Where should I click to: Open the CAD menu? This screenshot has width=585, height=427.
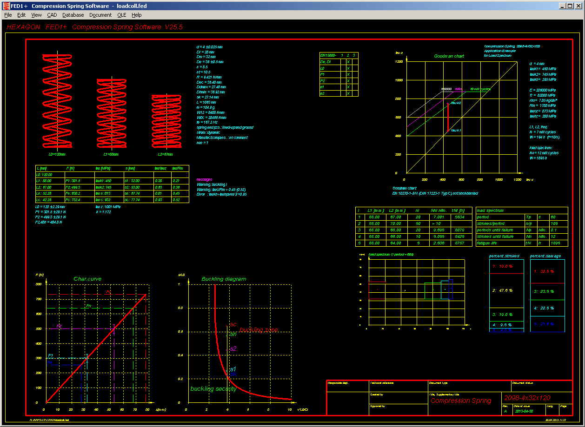point(52,15)
